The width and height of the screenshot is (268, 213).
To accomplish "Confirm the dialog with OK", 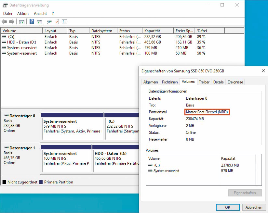I will pos(228,207).
